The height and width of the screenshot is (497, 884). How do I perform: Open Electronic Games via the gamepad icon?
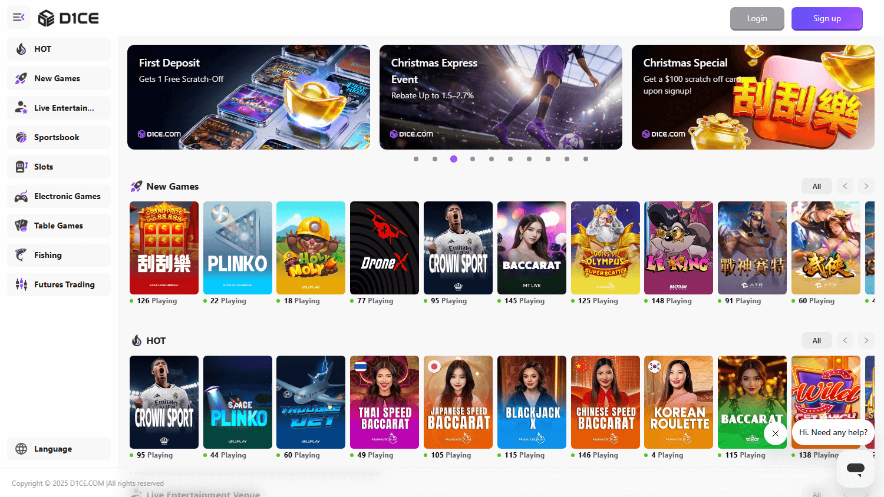pyautogui.click(x=22, y=196)
